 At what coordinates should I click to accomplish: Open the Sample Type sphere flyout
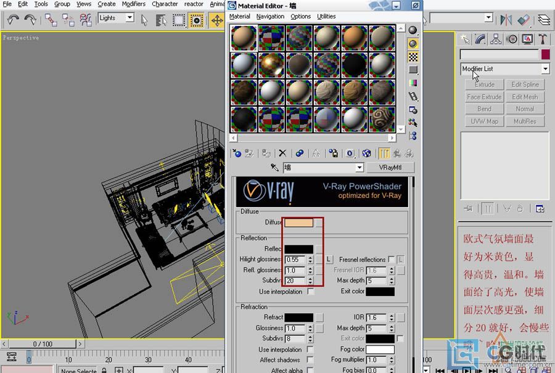[x=413, y=30]
